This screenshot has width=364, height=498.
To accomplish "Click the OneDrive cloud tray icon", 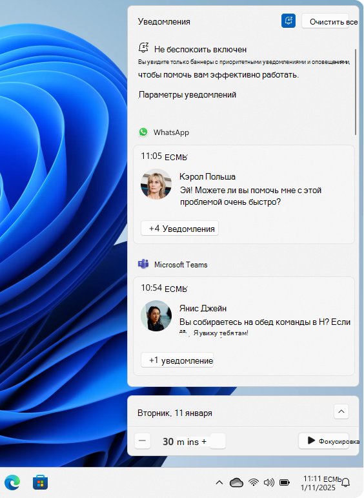I will click(x=236, y=482).
